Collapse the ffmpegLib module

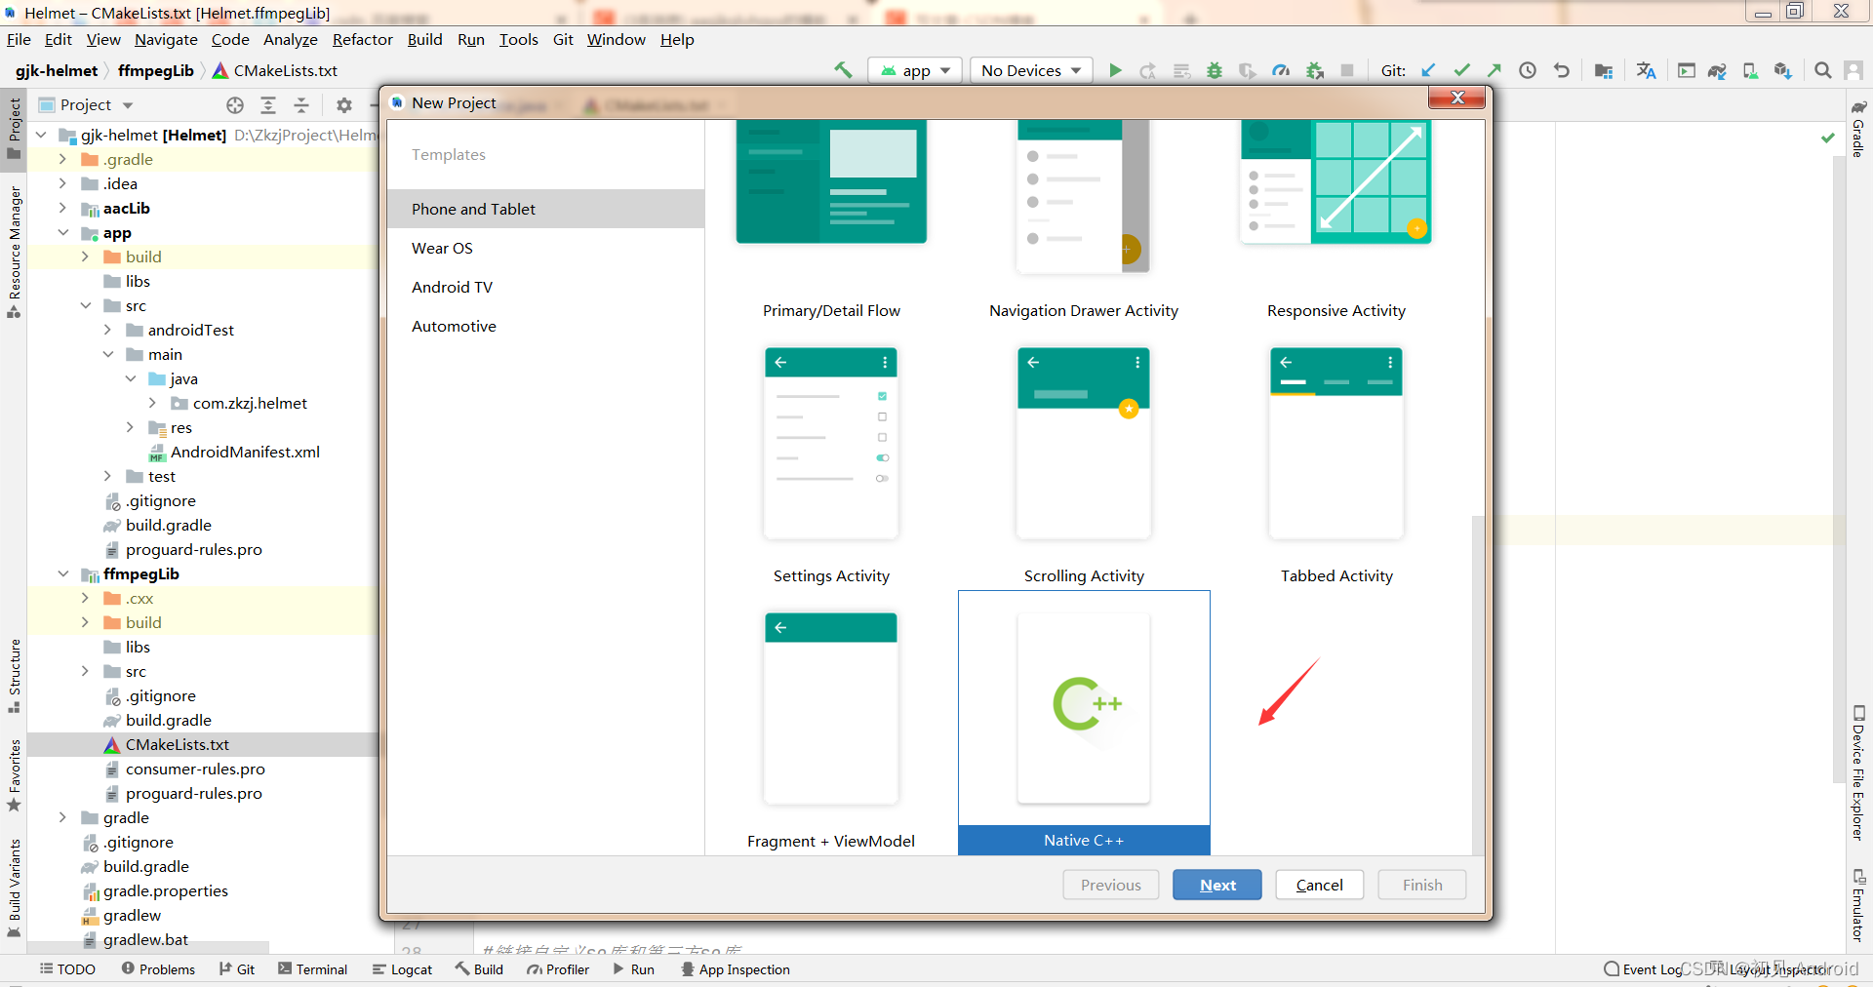(x=62, y=573)
